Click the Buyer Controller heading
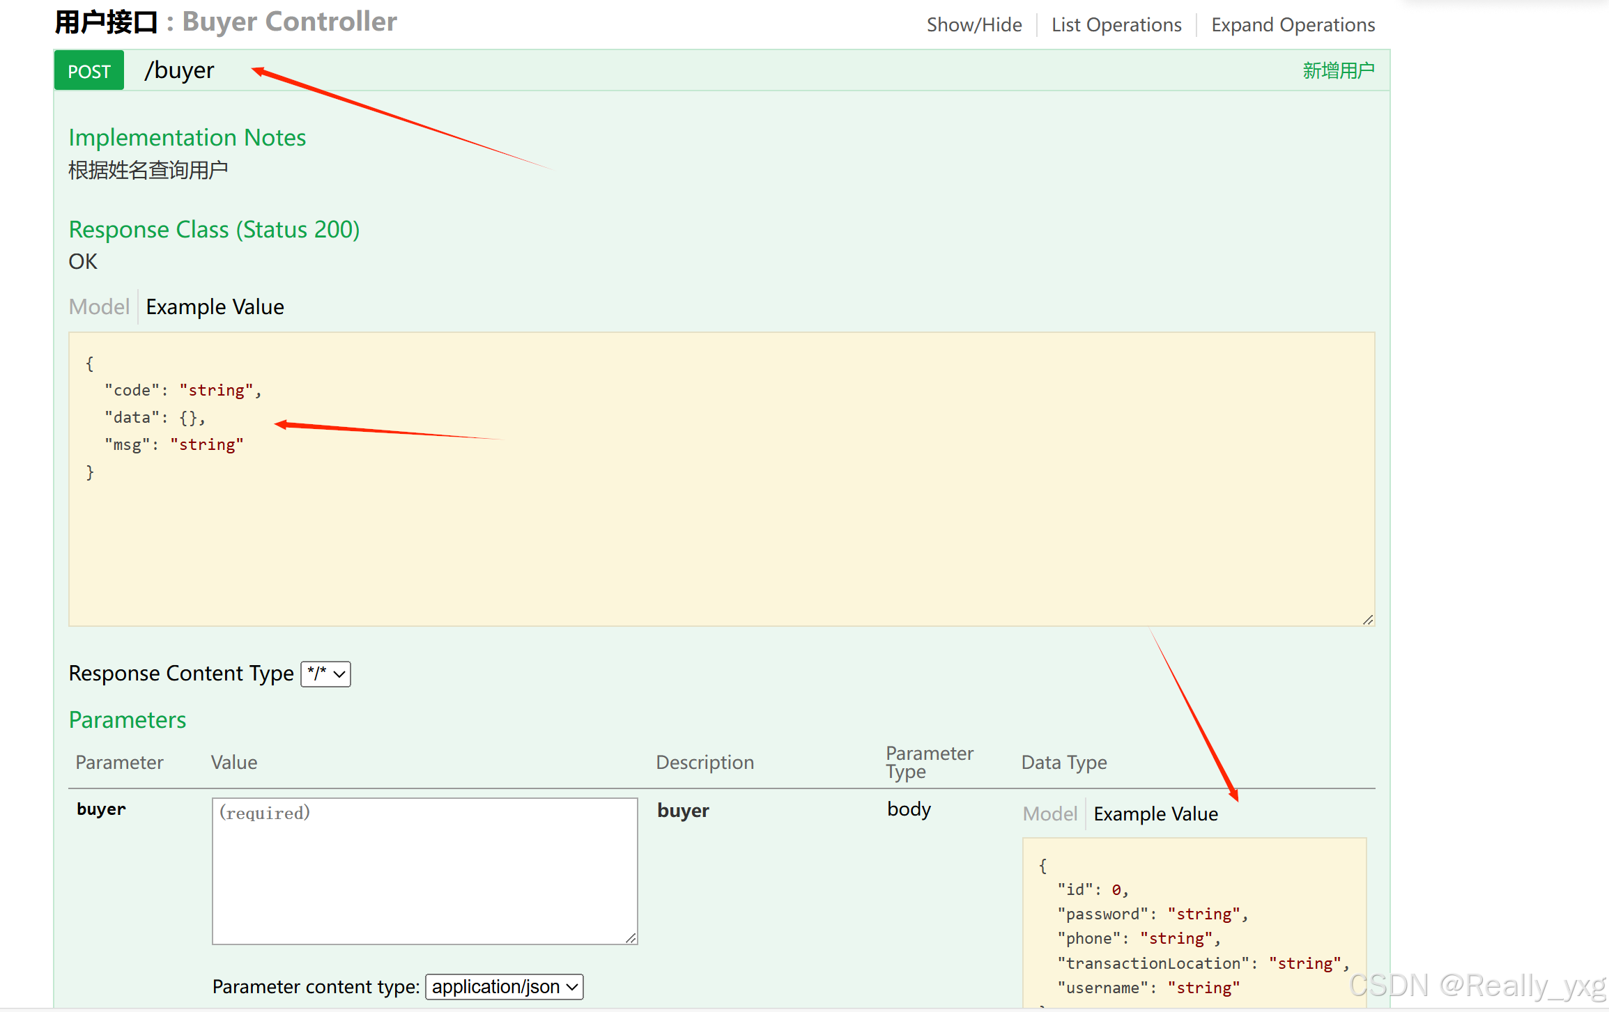Viewport: 1609px width, 1012px height. click(x=289, y=22)
